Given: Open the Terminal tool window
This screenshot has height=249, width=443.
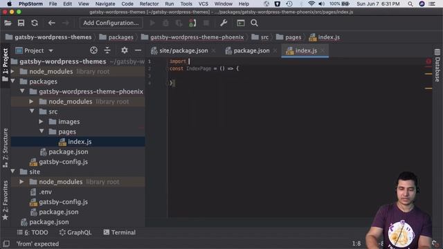Looking at the screenshot, I should [120, 232].
